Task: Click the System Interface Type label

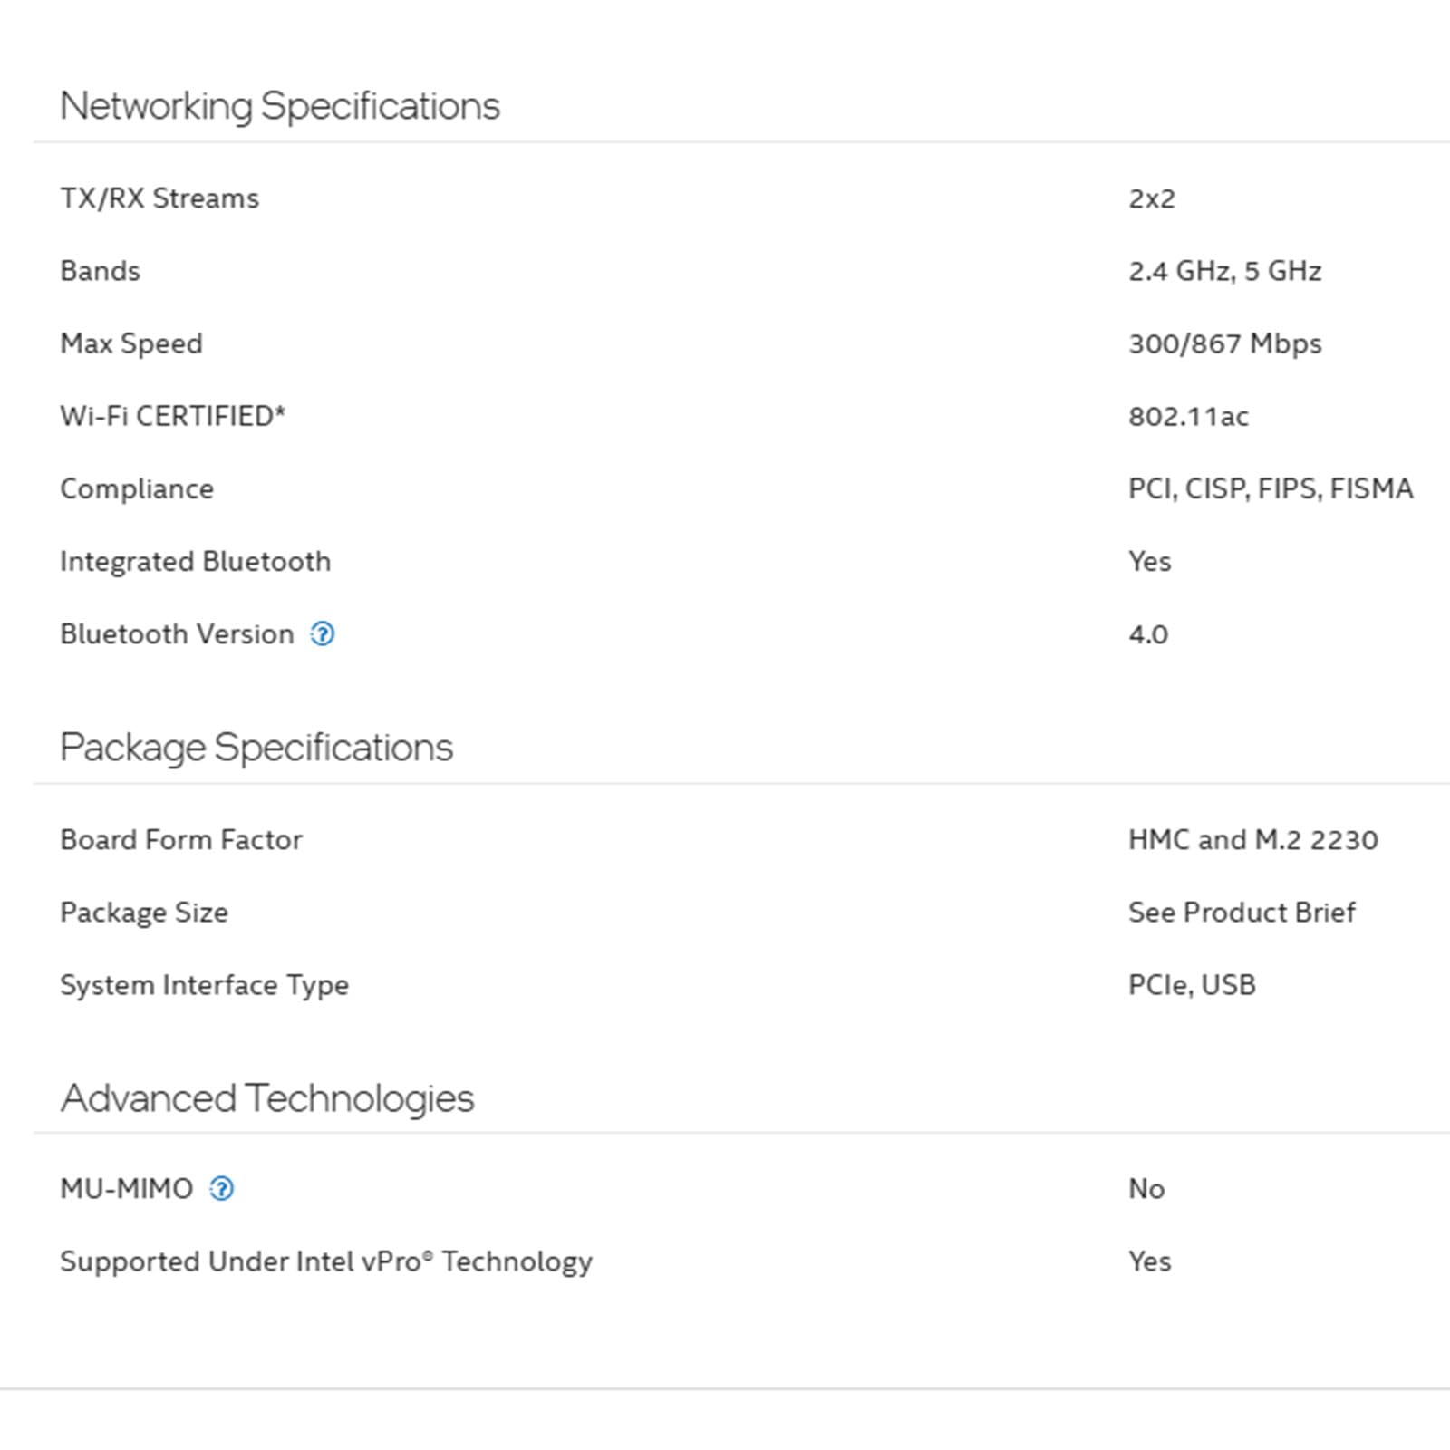Action: 204,985
